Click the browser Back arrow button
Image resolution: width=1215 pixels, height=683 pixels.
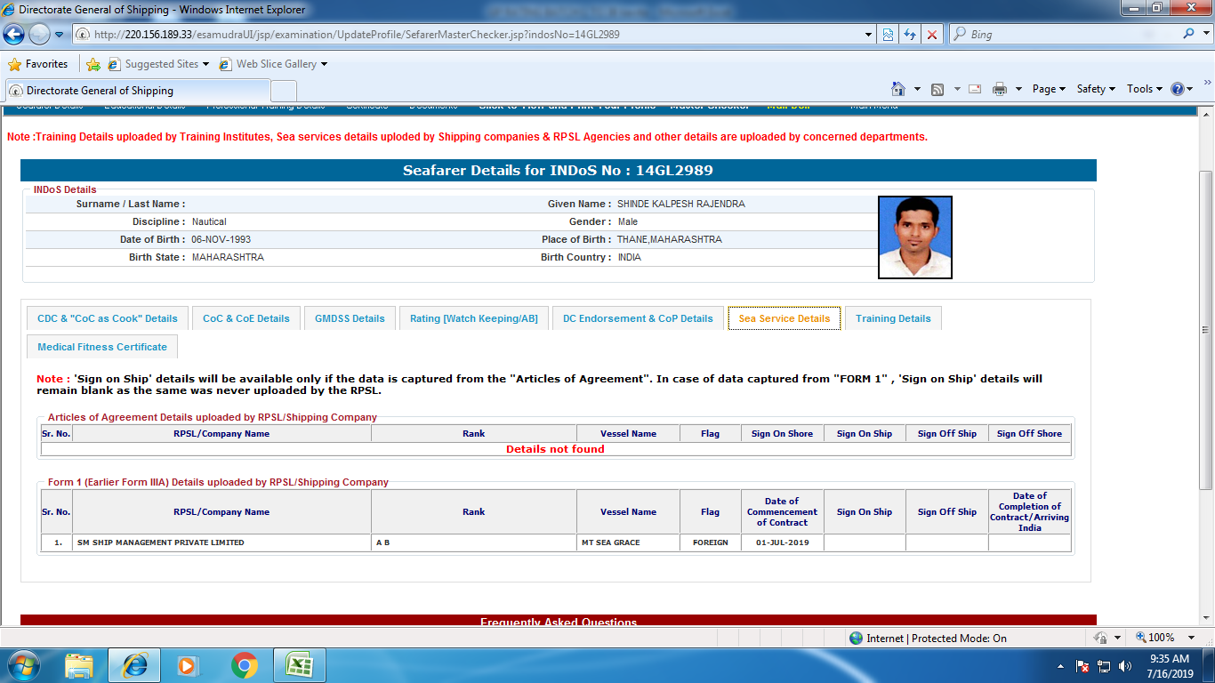[14, 35]
